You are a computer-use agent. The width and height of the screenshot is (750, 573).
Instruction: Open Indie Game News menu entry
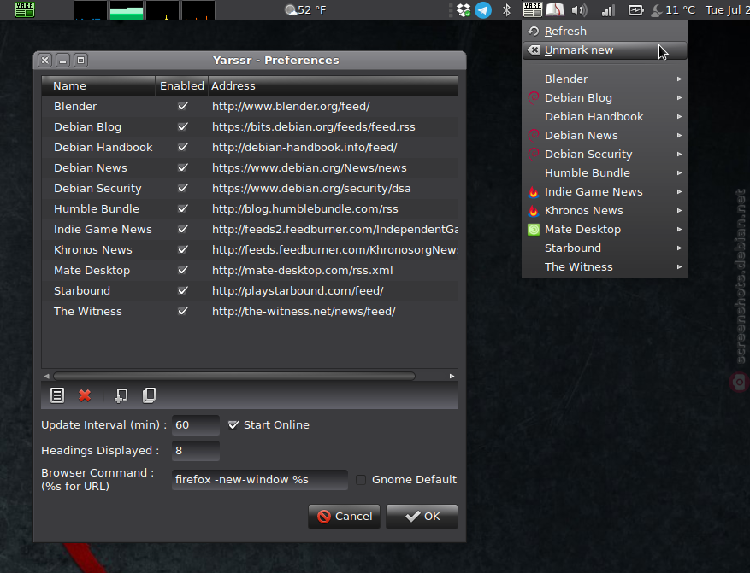tap(605, 192)
